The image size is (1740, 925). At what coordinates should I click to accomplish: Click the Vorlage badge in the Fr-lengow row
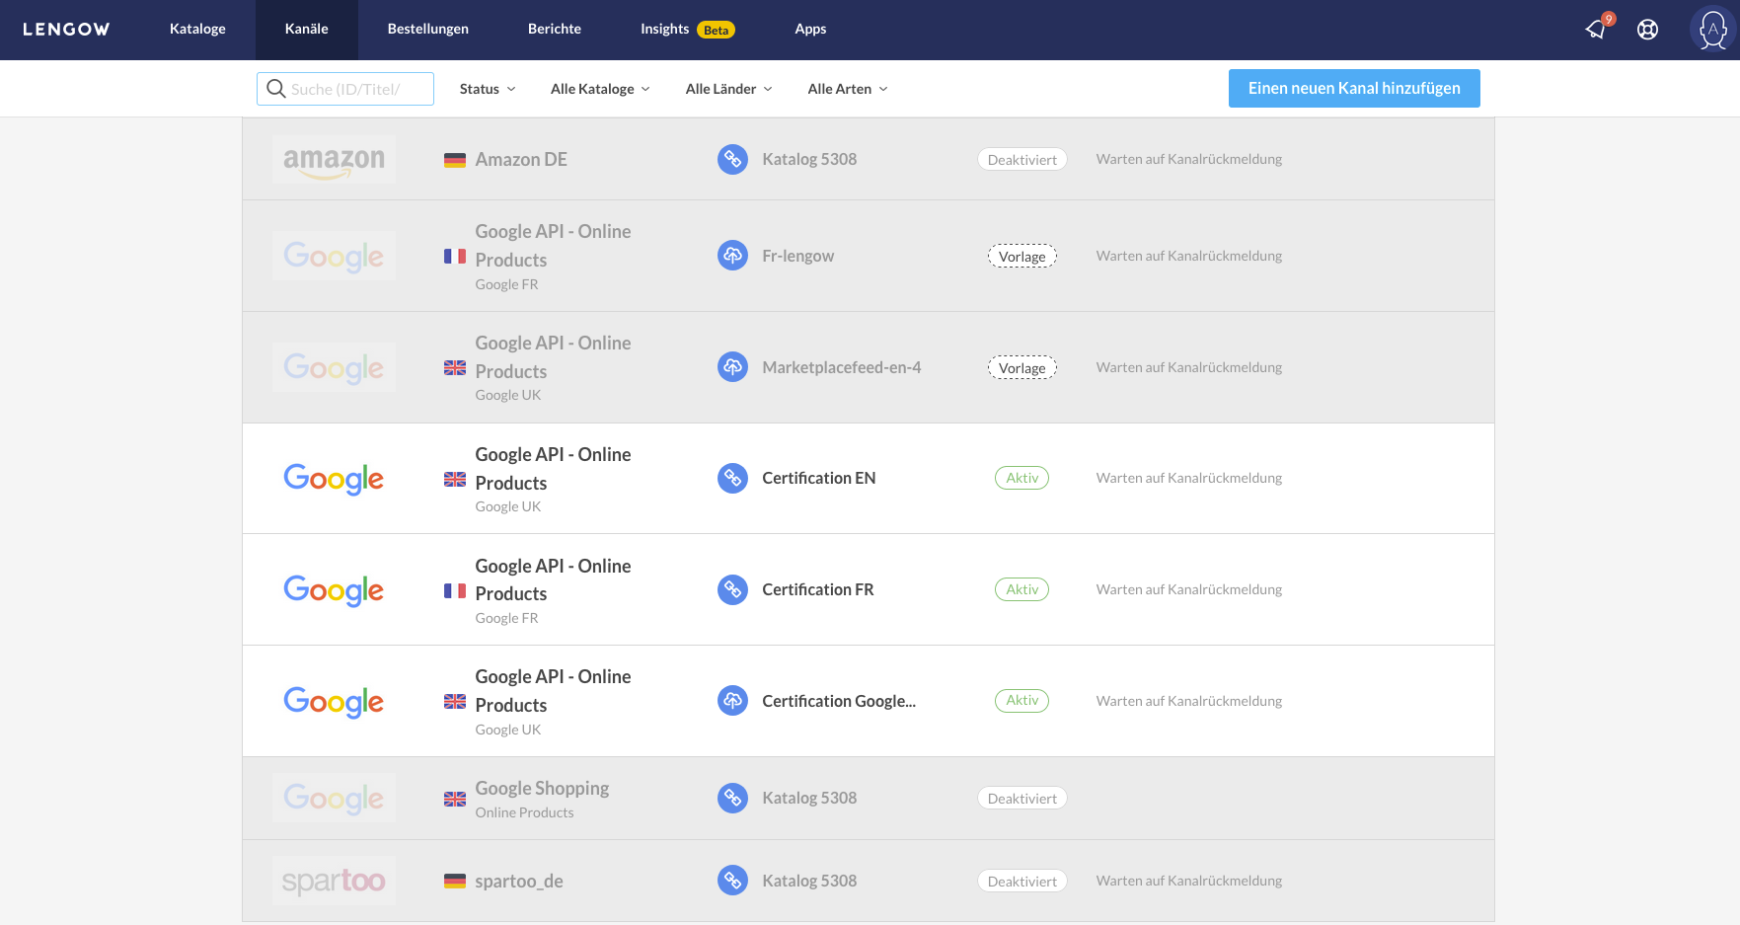point(1022,257)
